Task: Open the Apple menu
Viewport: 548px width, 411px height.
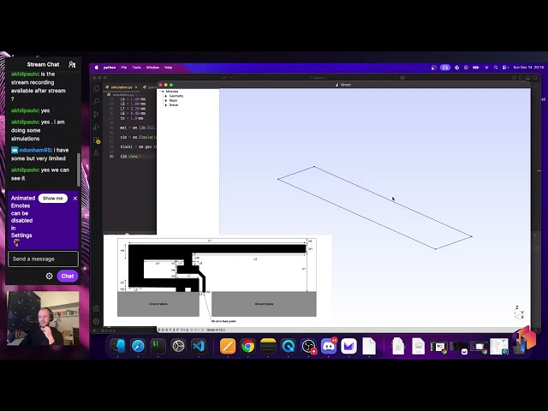Action: click(97, 68)
